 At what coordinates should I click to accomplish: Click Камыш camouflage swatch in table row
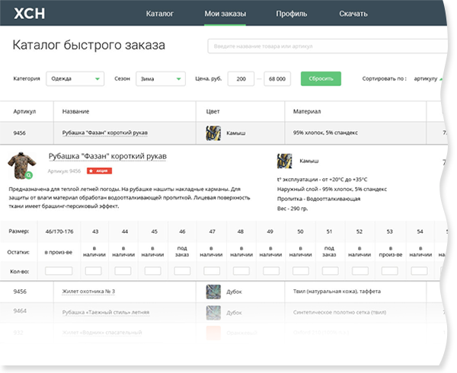213,133
